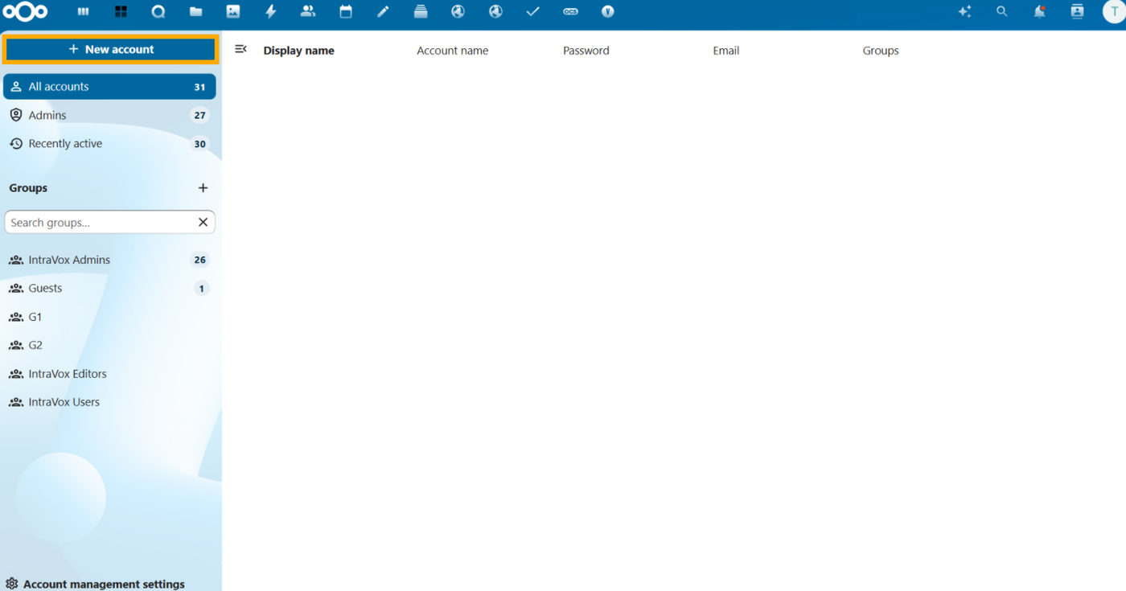Image resolution: width=1126 pixels, height=591 pixels.
Task: Open the Photos app
Action: click(233, 12)
